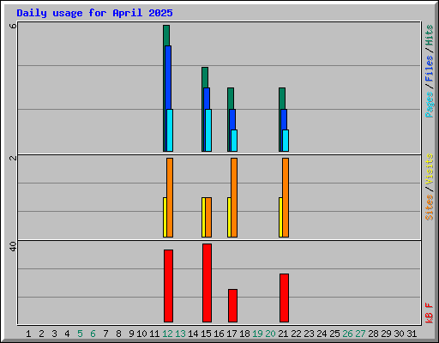Click day label '10' on the x-axis
The width and height of the screenshot is (439, 343).
click(141, 334)
